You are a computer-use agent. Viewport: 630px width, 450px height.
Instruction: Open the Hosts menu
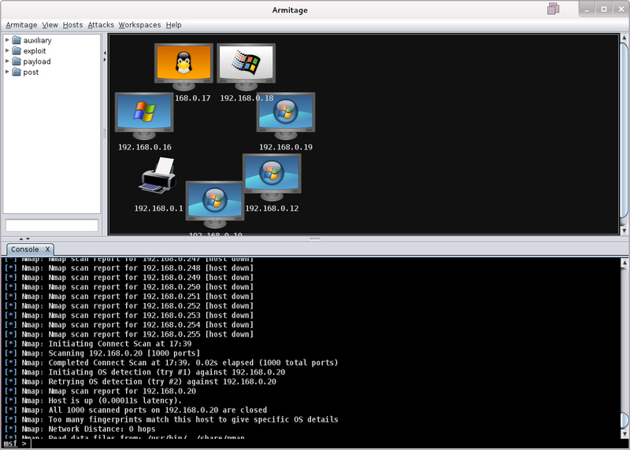[x=72, y=25]
